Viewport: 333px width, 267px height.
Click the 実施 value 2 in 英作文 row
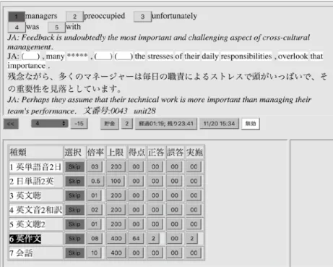[x=192, y=239]
